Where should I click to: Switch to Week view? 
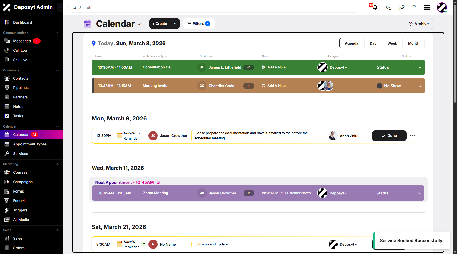point(392,43)
